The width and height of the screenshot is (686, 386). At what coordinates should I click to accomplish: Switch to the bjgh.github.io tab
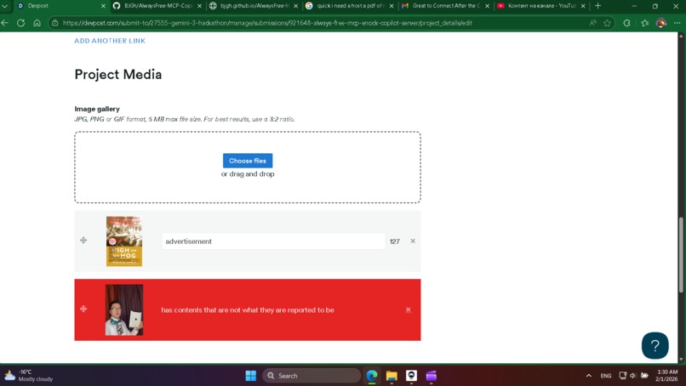click(249, 6)
